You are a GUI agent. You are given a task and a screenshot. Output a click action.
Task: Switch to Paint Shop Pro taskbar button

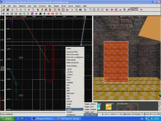[69, 119]
